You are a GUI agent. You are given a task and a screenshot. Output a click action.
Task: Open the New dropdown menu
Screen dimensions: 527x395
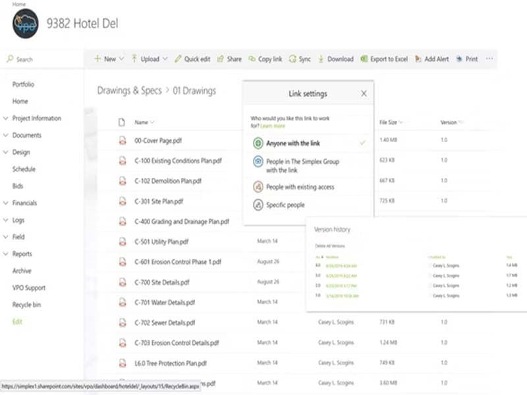[x=105, y=59]
